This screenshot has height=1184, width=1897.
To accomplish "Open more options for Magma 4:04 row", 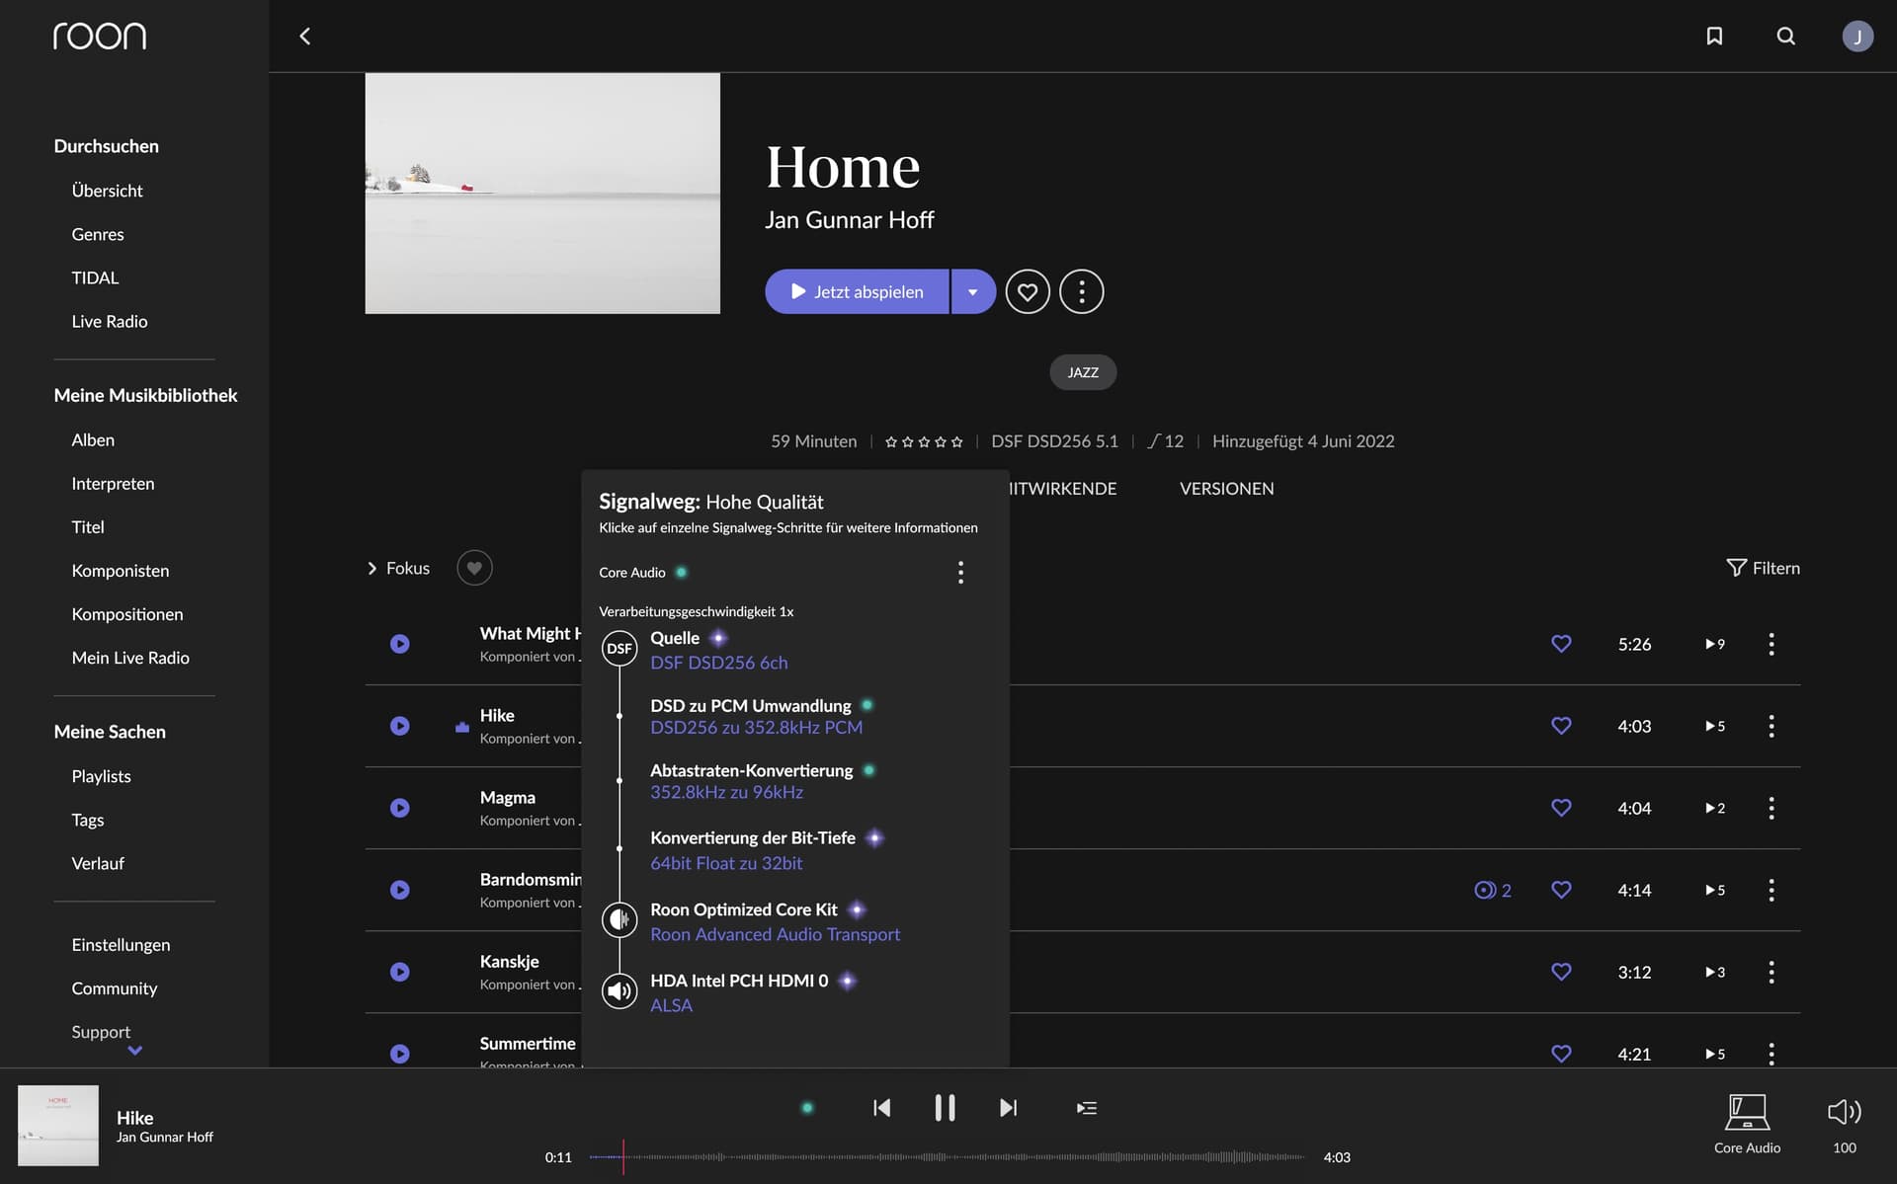I will click(x=1772, y=808).
